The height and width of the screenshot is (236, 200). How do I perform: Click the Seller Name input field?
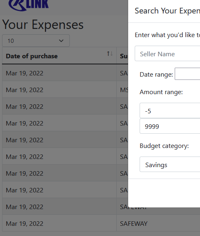(167, 53)
